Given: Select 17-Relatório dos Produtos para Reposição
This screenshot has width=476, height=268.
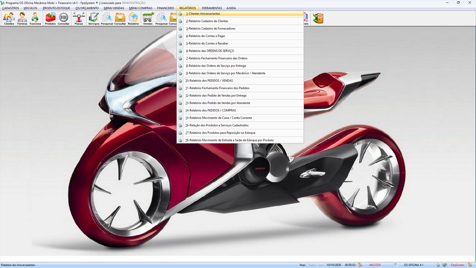Looking at the screenshot, I should [240, 133].
